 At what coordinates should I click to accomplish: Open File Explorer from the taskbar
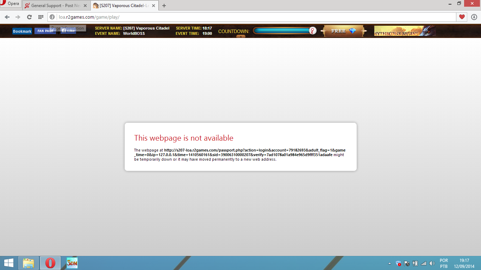[x=29, y=263]
